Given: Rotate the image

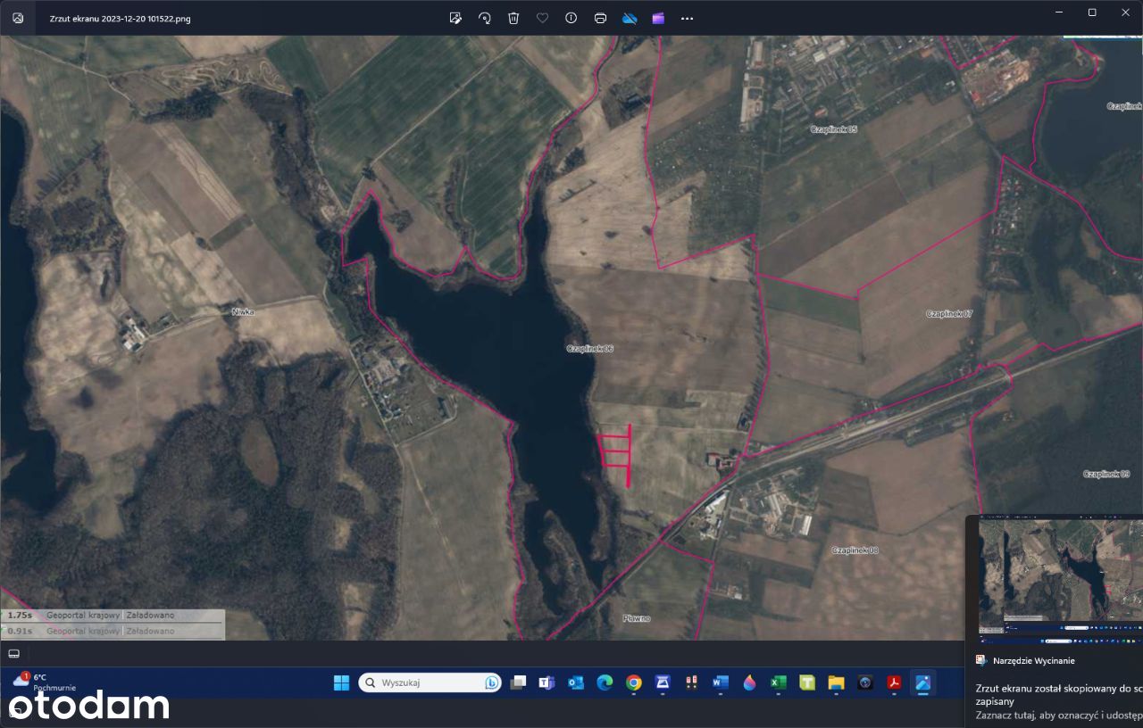Looking at the screenshot, I should 485,18.
